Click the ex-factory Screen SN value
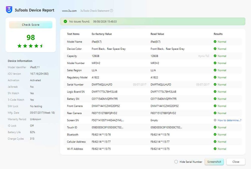 pyautogui.click(x=108, y=120)
